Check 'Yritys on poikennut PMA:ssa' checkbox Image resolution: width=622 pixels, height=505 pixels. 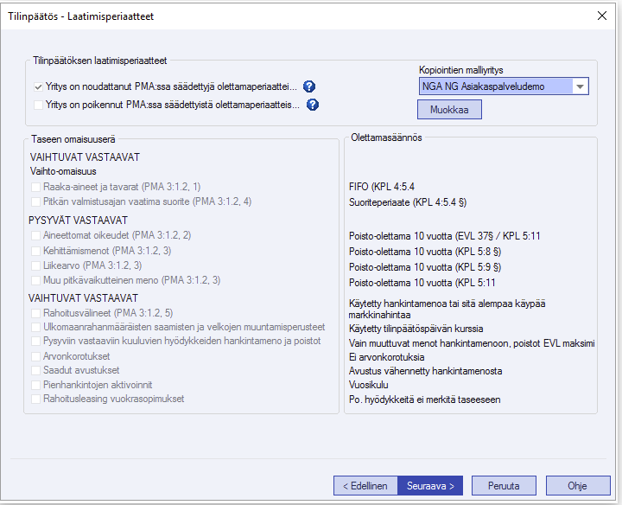click(38, 105)
